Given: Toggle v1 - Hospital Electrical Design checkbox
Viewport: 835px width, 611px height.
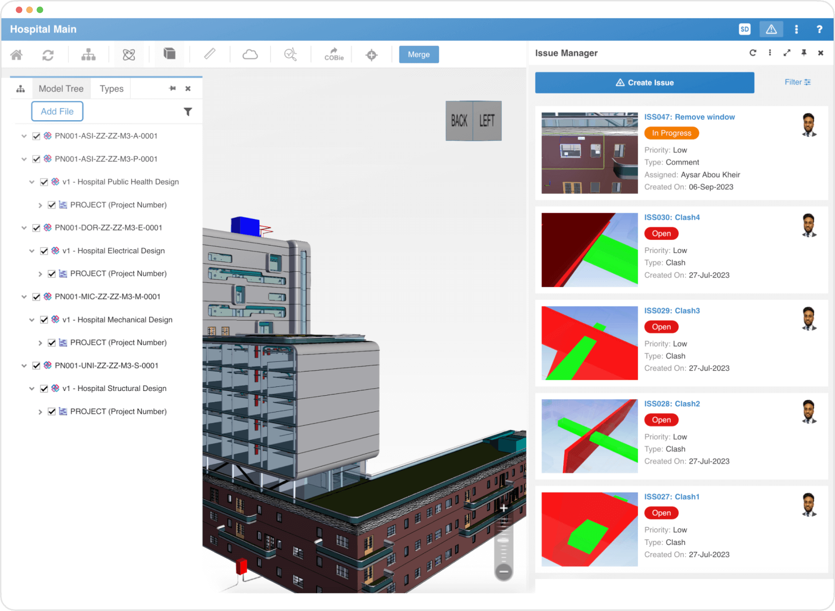Looking at the screenshot, I should [44, 251].
